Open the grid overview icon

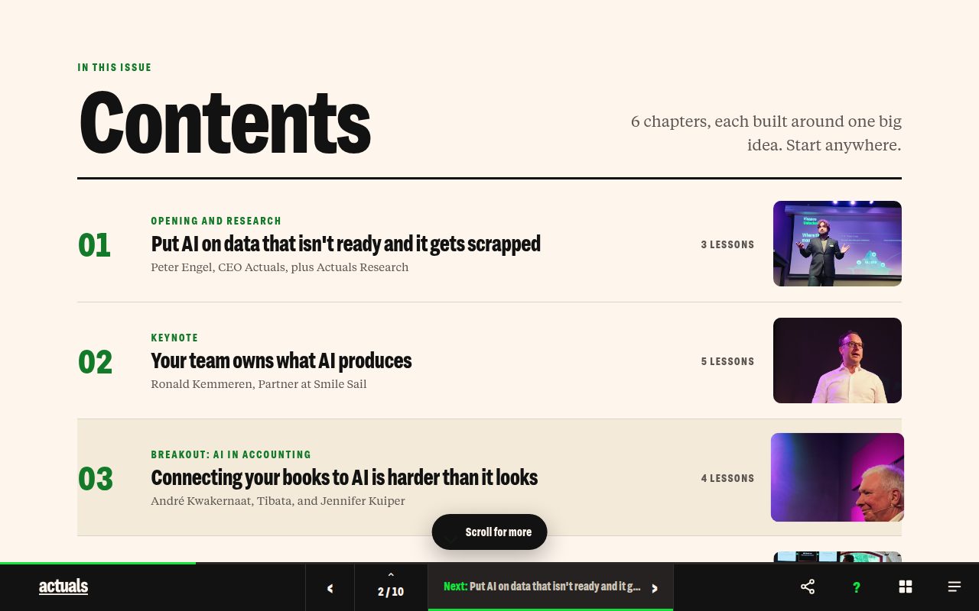point(906,587)
